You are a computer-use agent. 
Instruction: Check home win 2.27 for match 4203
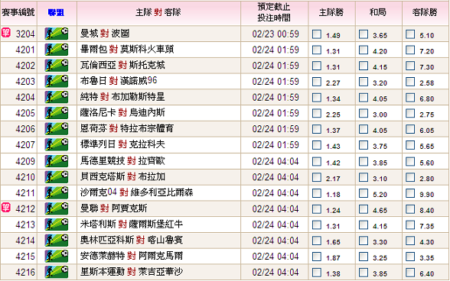[x=317, y=82]
